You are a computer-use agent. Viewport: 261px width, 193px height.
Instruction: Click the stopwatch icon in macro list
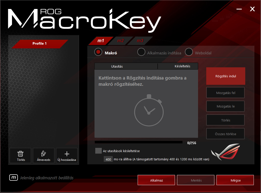click(x=149, y=110)
